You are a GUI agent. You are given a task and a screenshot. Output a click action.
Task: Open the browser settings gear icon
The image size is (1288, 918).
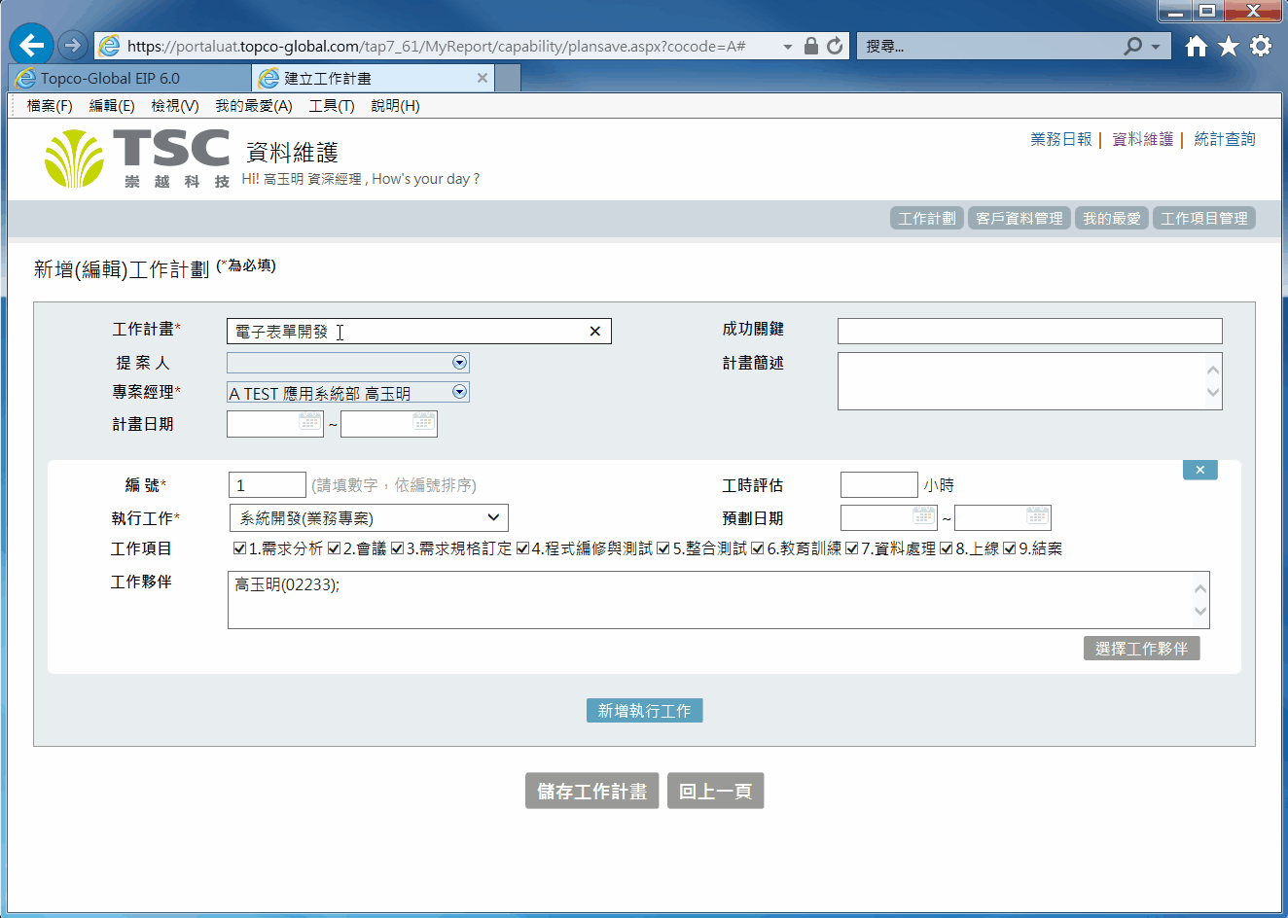pyautogui.click(x=1261, y=46)
